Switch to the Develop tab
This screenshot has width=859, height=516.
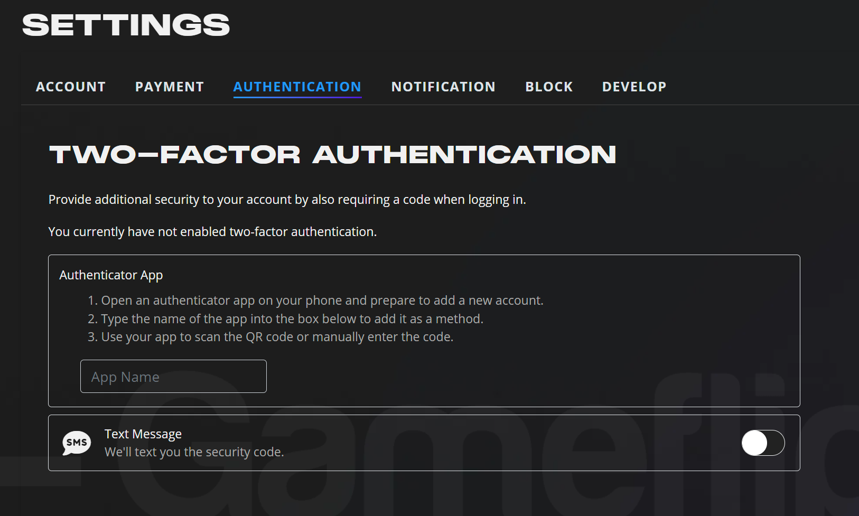[634, 87]
